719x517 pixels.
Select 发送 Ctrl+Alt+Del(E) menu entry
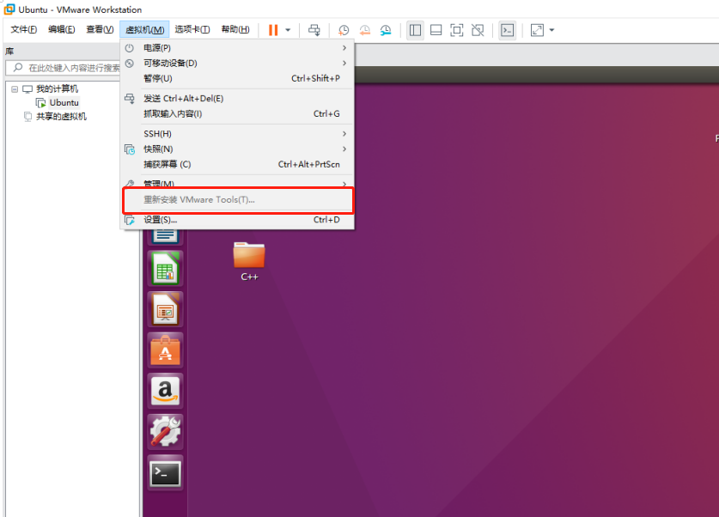237,99
